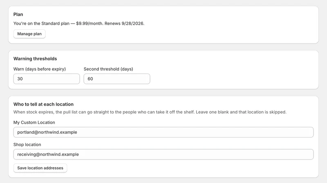Click the 'When stock expires' description text
Viewport: 327px width, 183px height.
click(x=150, y=112)
